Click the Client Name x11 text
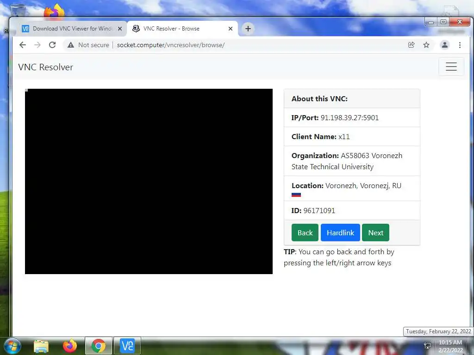The image size is (474, 355). coord(320,137)
